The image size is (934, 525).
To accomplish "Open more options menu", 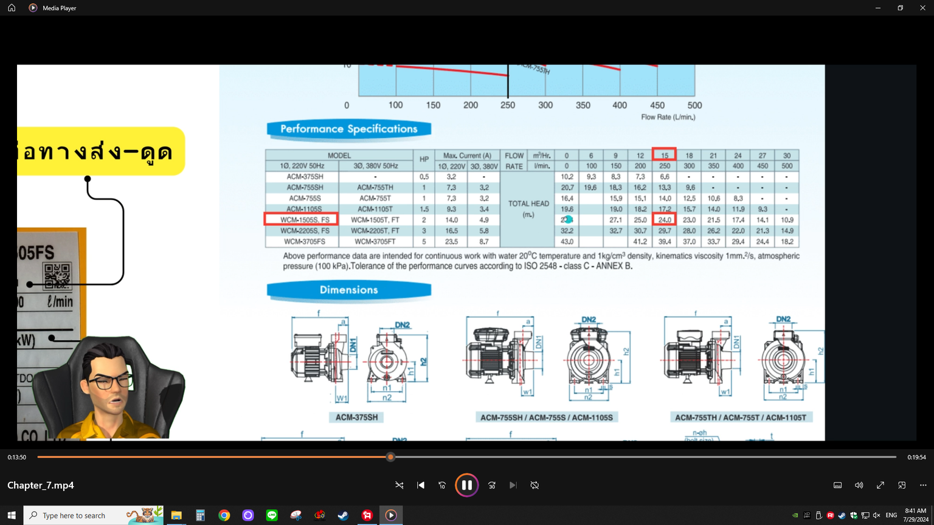I will [x=923, y=485].
